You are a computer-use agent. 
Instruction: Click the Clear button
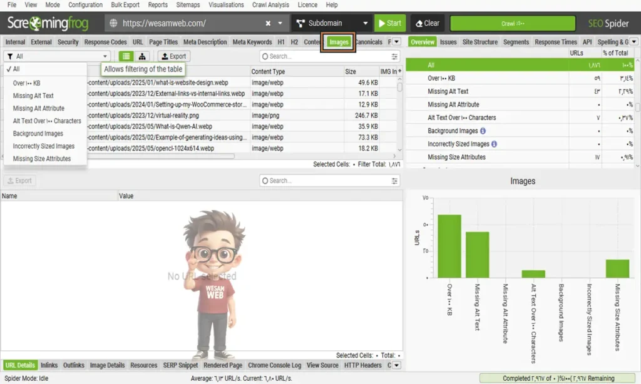click(428, 23)
